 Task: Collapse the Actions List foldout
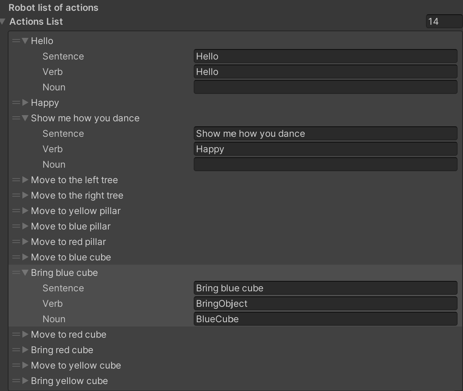pyautogui.click(x=3, y=22)
